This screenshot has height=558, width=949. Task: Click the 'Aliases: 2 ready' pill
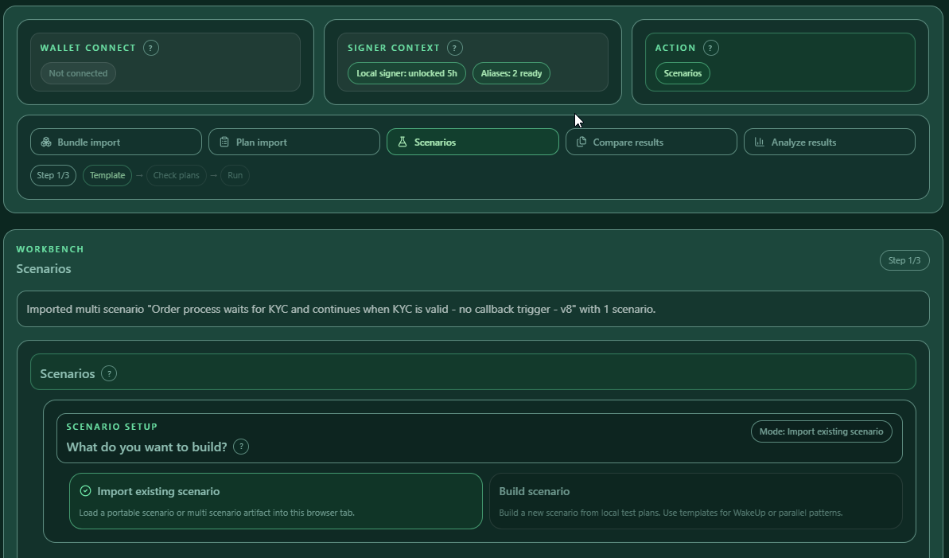point(511,73)
